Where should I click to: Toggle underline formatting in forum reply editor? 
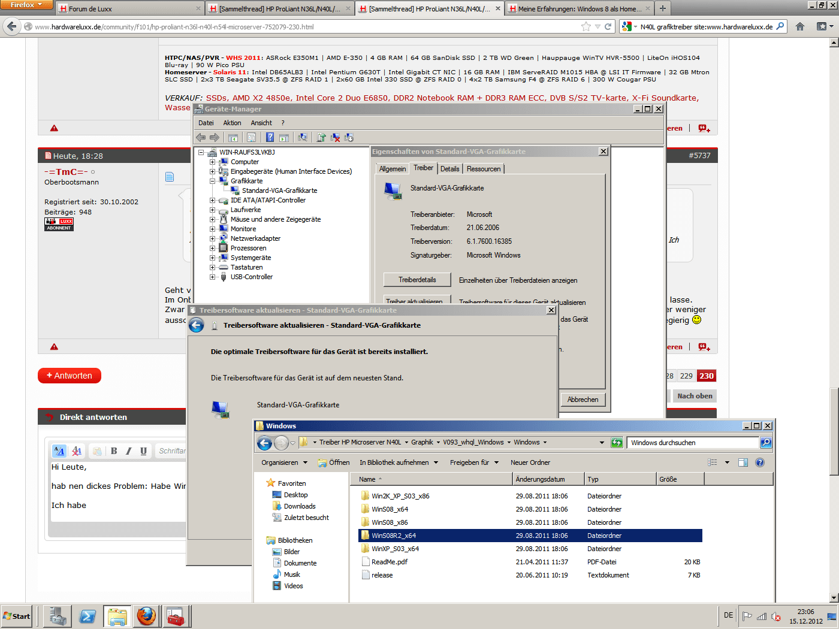tap(143, 451)
